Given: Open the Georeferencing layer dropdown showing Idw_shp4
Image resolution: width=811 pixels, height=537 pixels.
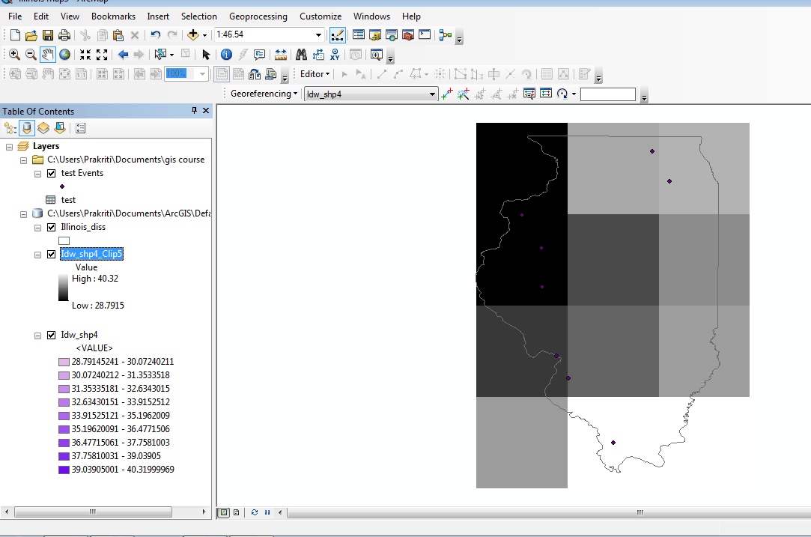Looking at the screenshot, I should click(x=433, y=94).
